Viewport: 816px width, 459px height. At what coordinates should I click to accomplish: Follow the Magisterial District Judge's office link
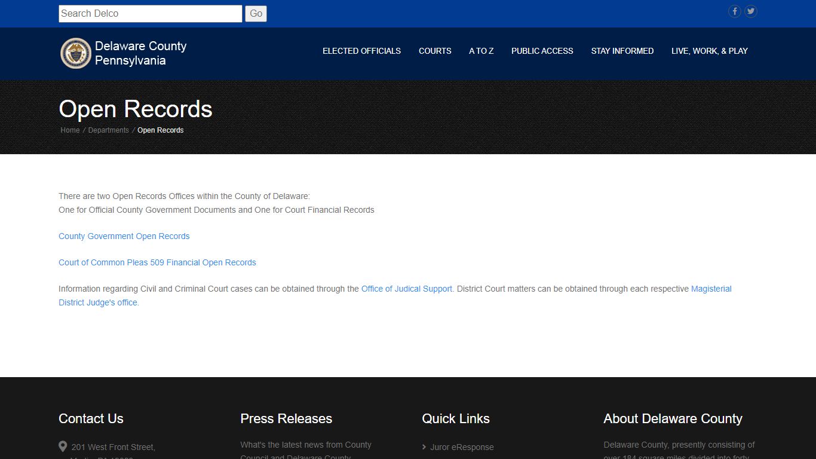click(x=711, y=289)
